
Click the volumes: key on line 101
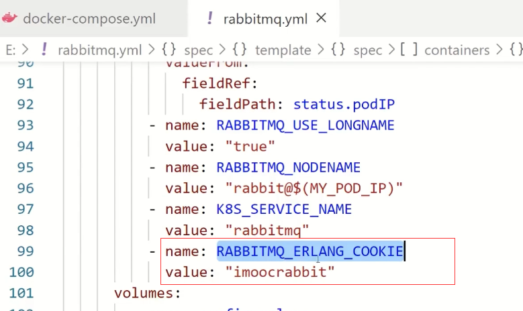click(148, 293)
